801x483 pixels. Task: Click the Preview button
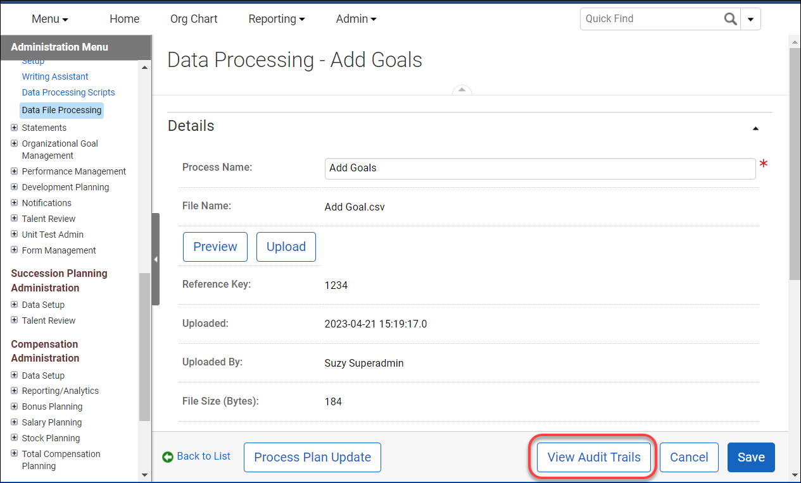[x=215, y=247]
